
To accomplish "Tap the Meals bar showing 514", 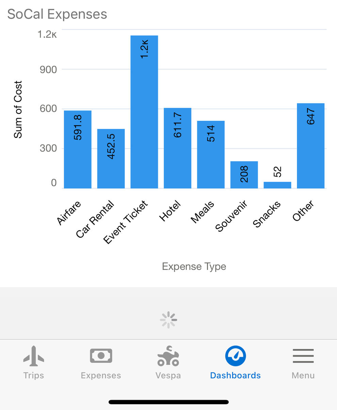I will click(x=211, y=154).
